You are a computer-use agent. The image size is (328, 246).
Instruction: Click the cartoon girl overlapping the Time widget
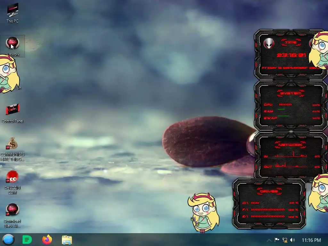pos(319,50)
